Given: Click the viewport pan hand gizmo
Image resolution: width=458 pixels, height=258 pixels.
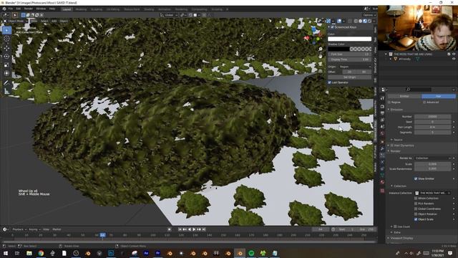Looking at the screenshot, I should (x=321, y=56).
